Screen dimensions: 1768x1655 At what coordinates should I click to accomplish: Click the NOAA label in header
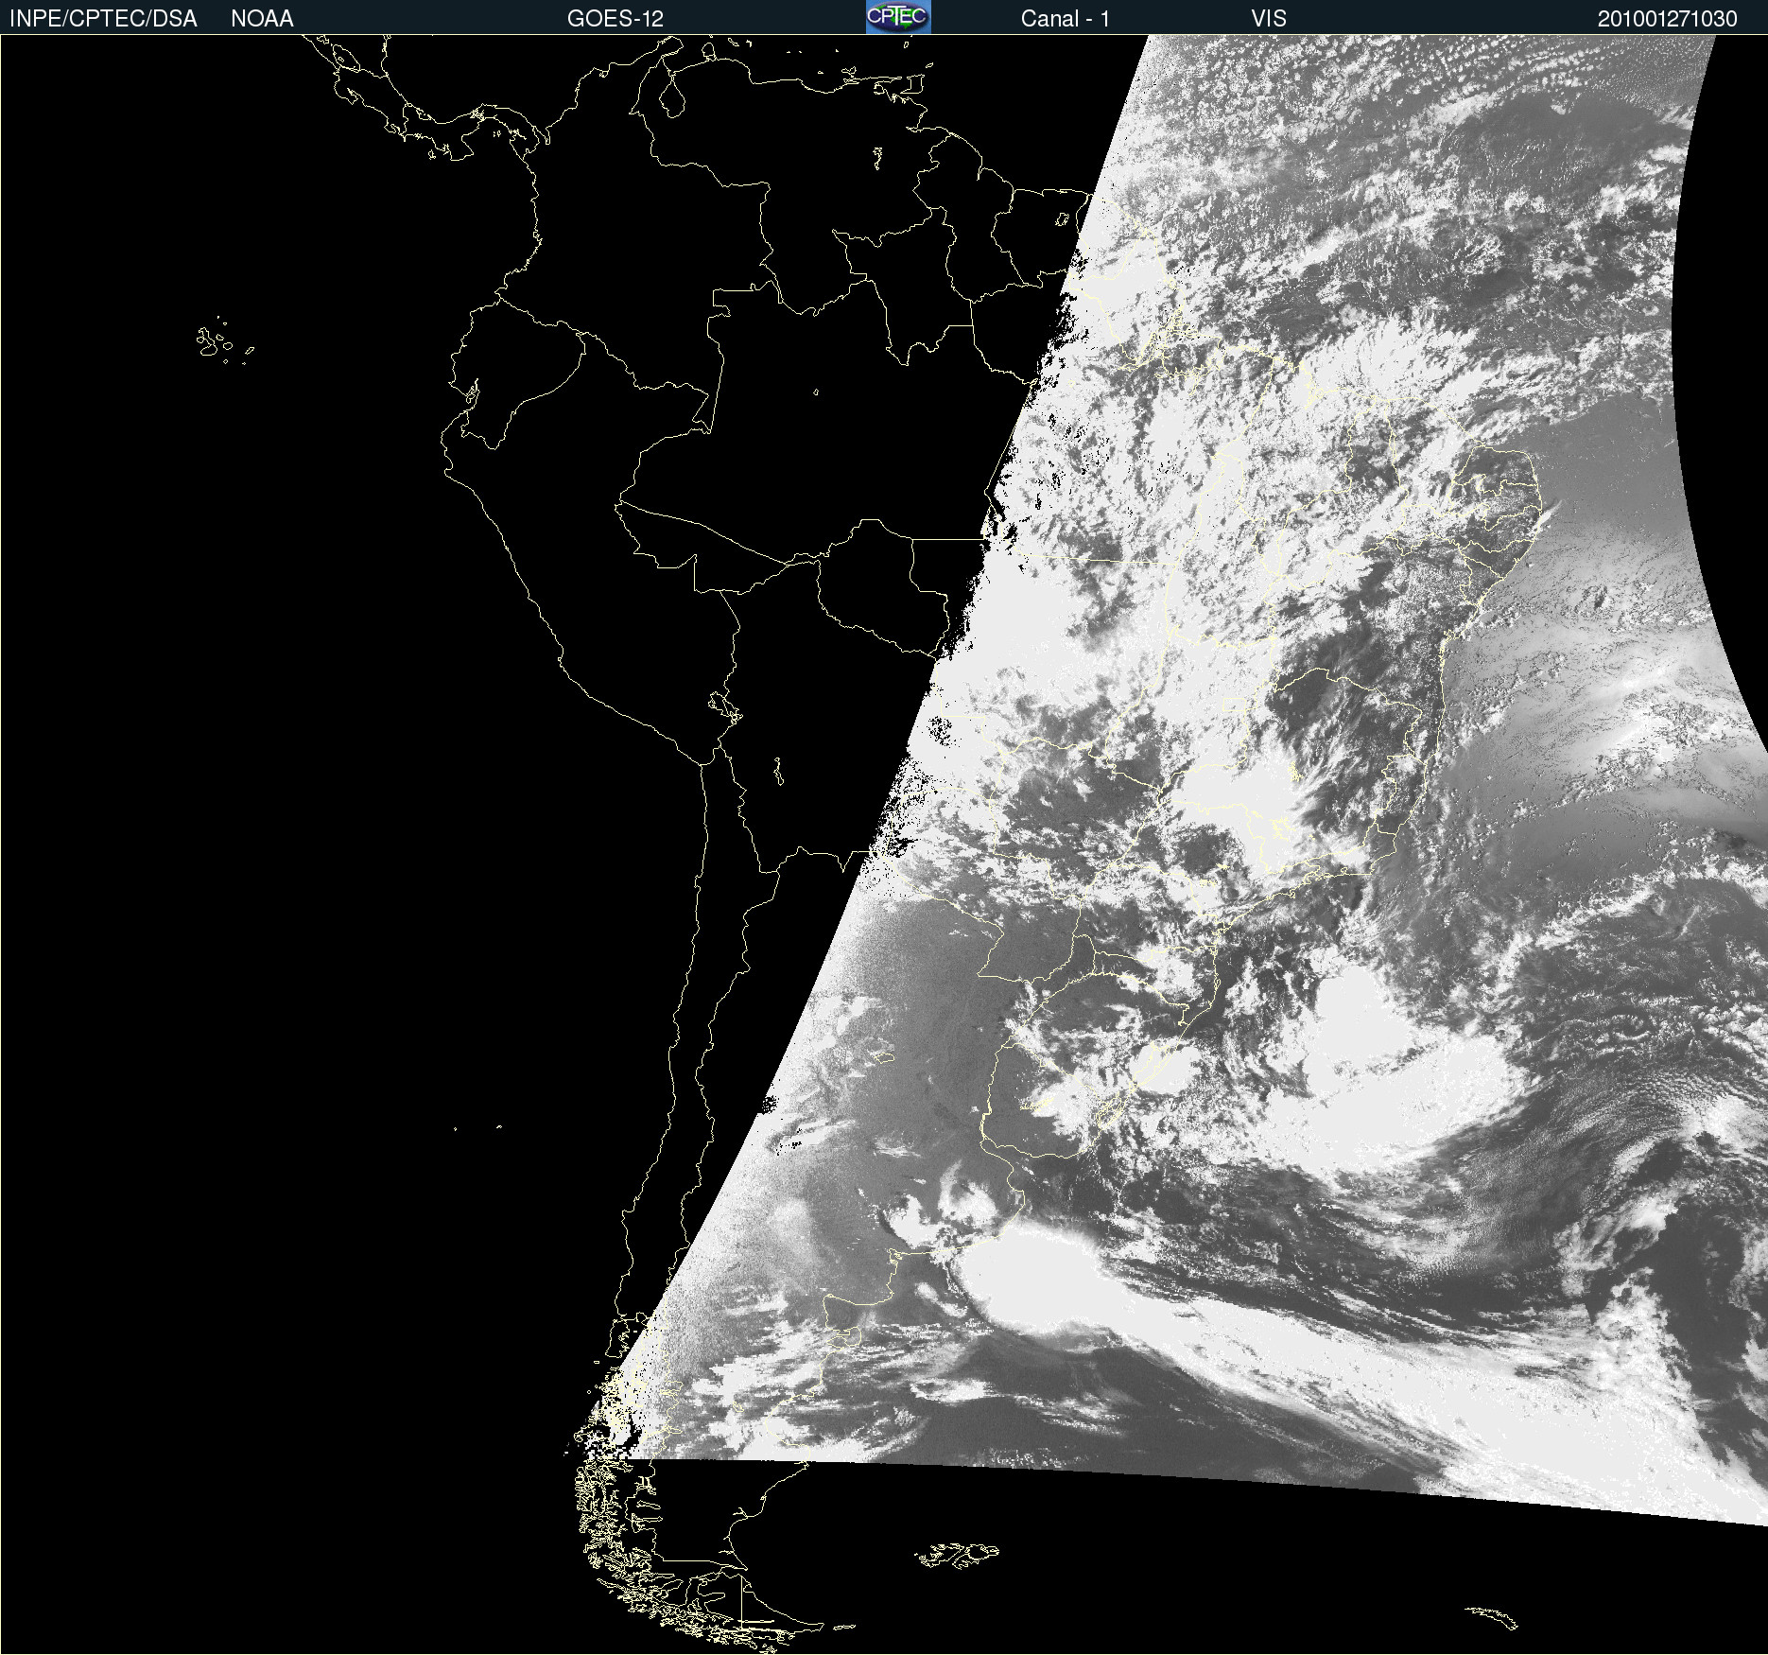262,19
